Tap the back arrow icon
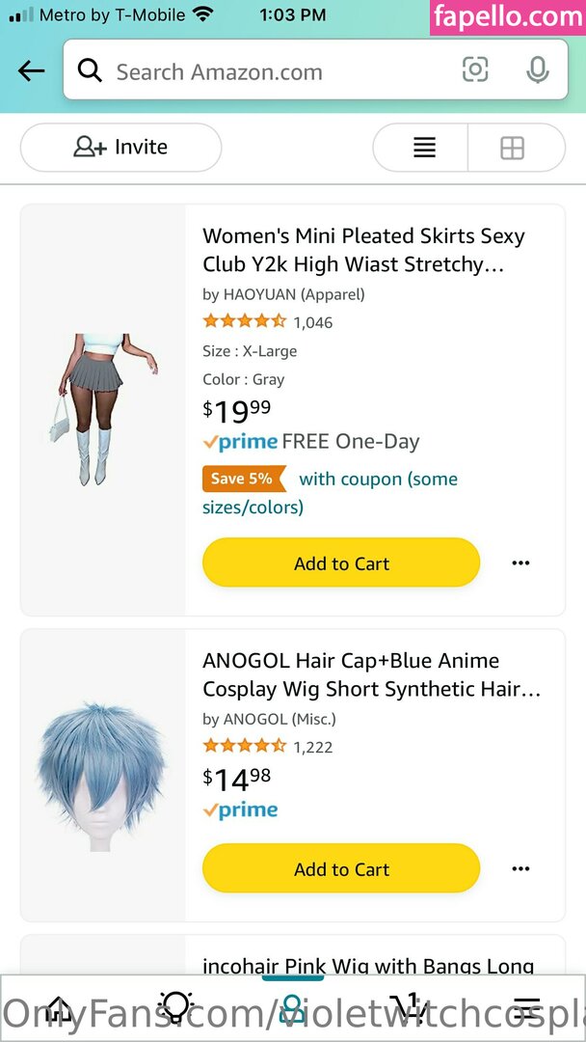The image size is (586, 1042). (31, 70)
